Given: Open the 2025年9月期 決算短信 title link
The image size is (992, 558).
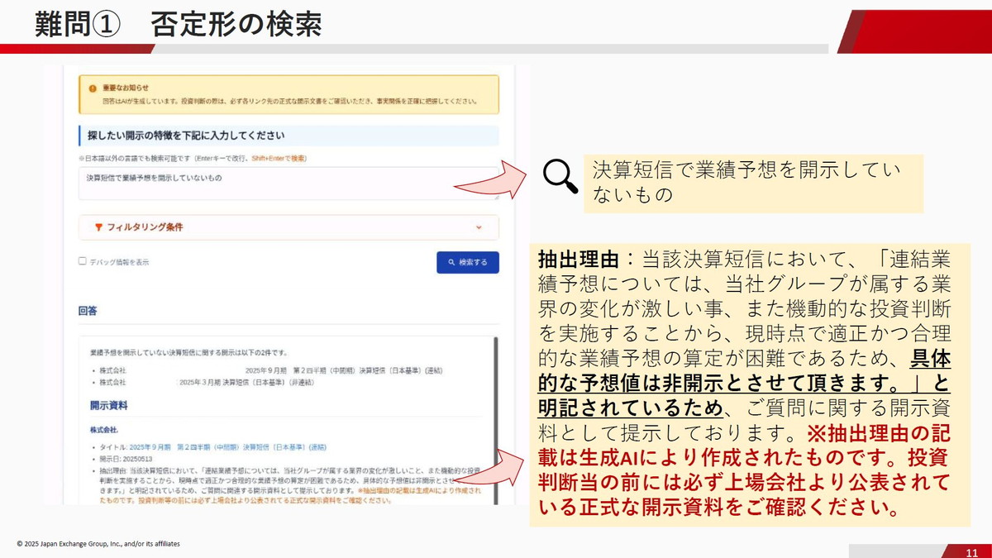Looking at the screenshot, I should pos(231,446).
